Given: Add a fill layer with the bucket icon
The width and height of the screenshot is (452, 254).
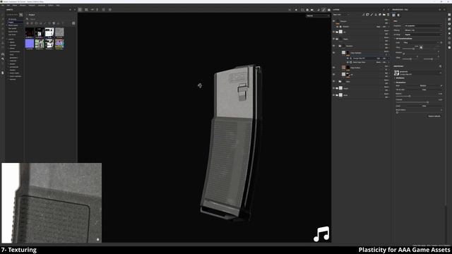Looking at the screenshot, I should coord(376,14).
